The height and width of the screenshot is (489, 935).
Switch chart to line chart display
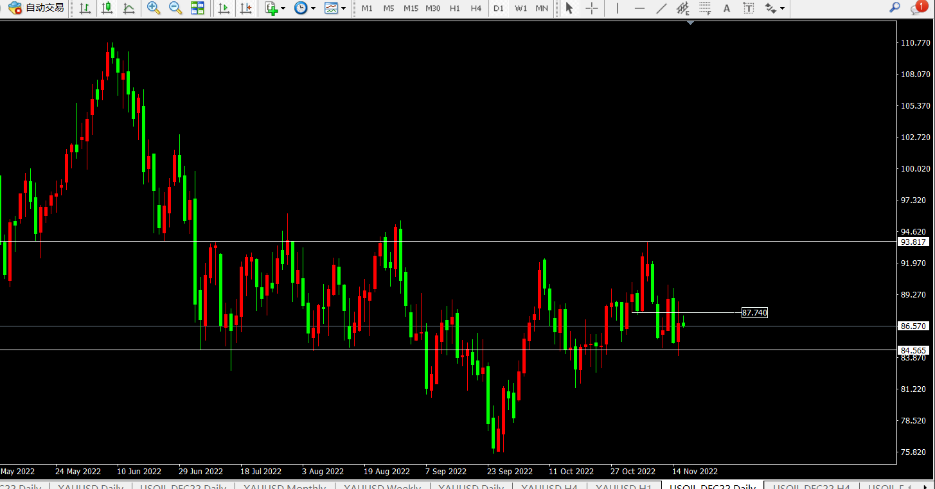(x=129, y=8)
